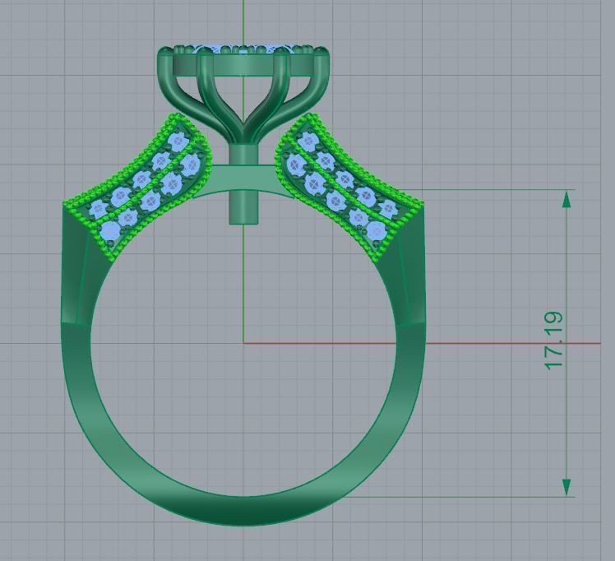This screenshot has height=561, width=615.
Task: Select the center prong head setting
Action: tap(243, 94)
